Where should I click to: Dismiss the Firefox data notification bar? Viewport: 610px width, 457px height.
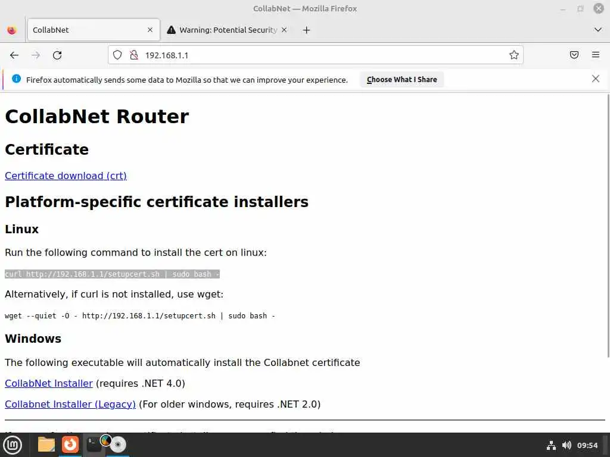click(596, 79)
